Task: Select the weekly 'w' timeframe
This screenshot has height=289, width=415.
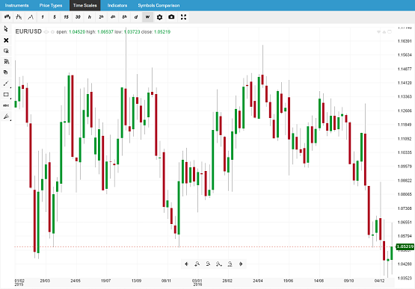Action: tap(148, 17)
